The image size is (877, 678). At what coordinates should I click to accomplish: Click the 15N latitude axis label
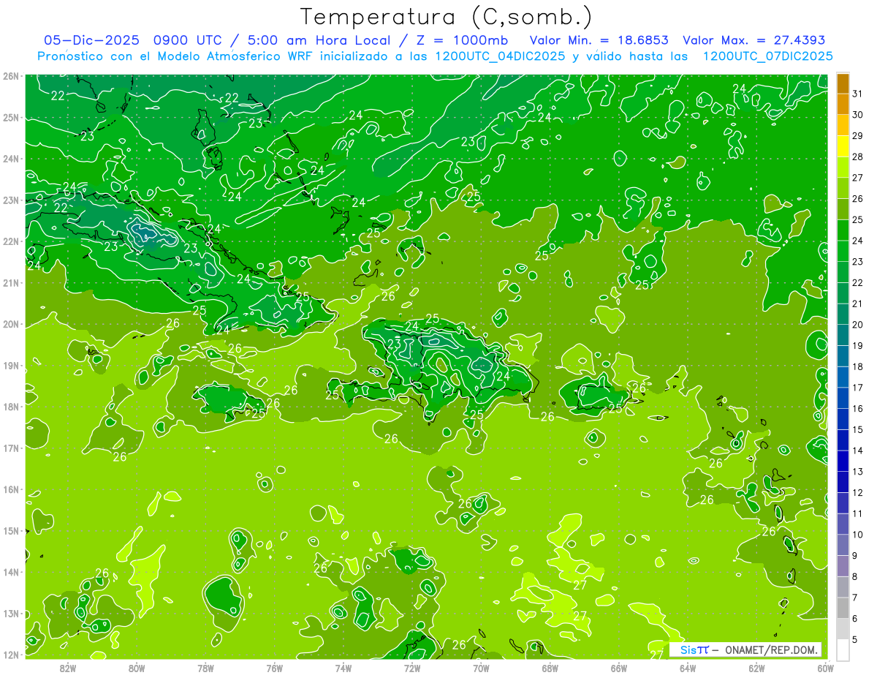coord(10,530)
